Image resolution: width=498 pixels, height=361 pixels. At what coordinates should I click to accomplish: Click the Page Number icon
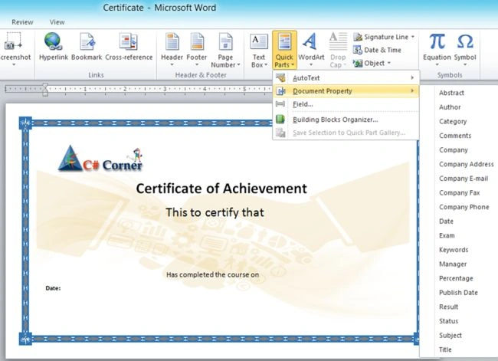[225, 41]
